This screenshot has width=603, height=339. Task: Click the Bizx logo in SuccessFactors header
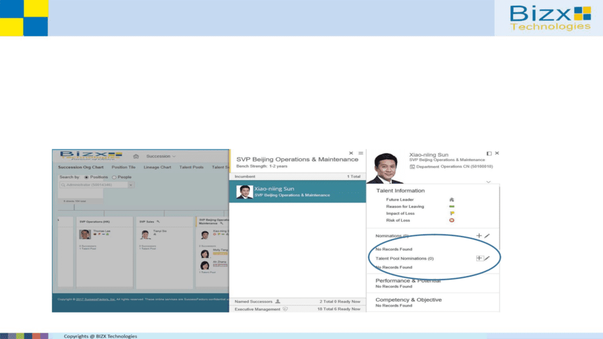point(91,155)
